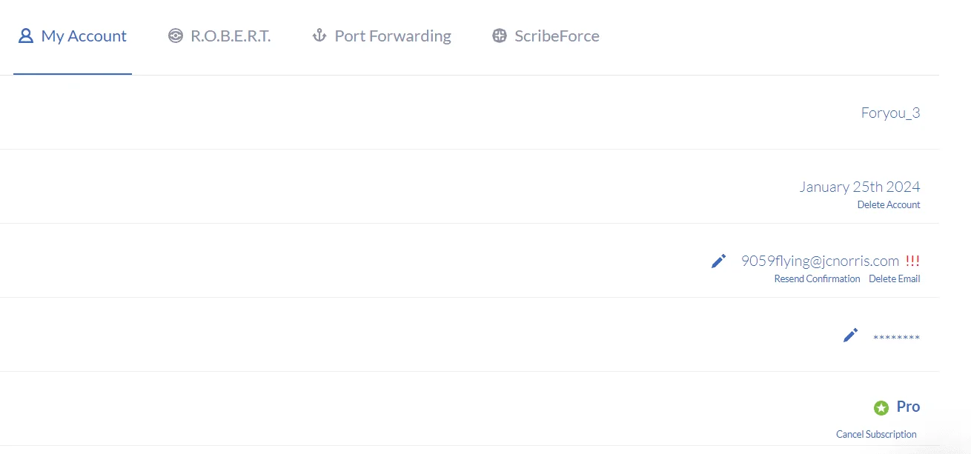Click the masked password asterisks
971x454 pixels.
[x=896, y=338]
